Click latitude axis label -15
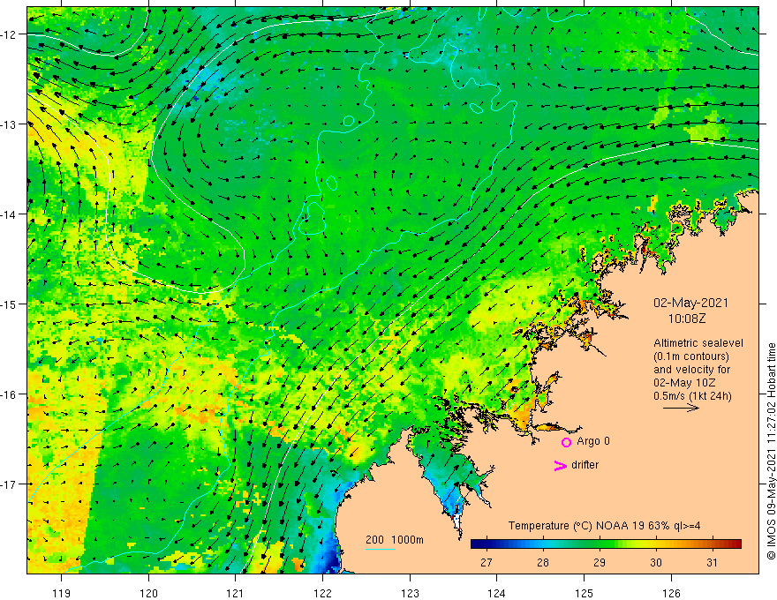The width and height of the screenshot is (777, 600). point(9,304)
